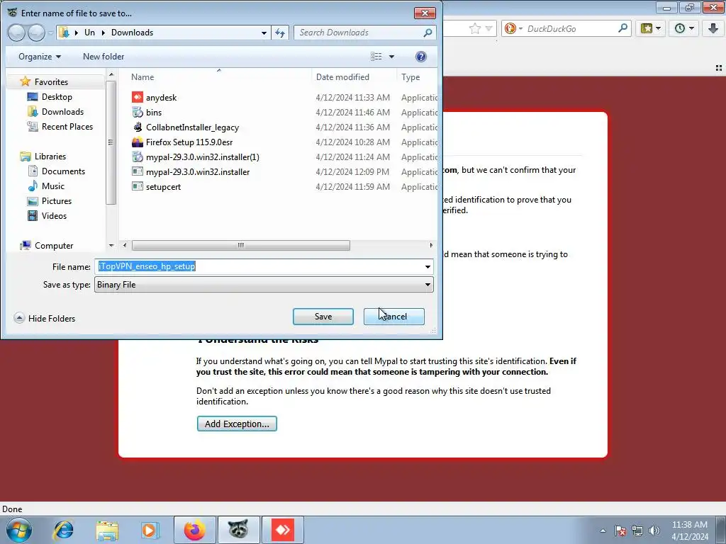Click the taskbar clock showing 11:38 AM

coord(689,530)
